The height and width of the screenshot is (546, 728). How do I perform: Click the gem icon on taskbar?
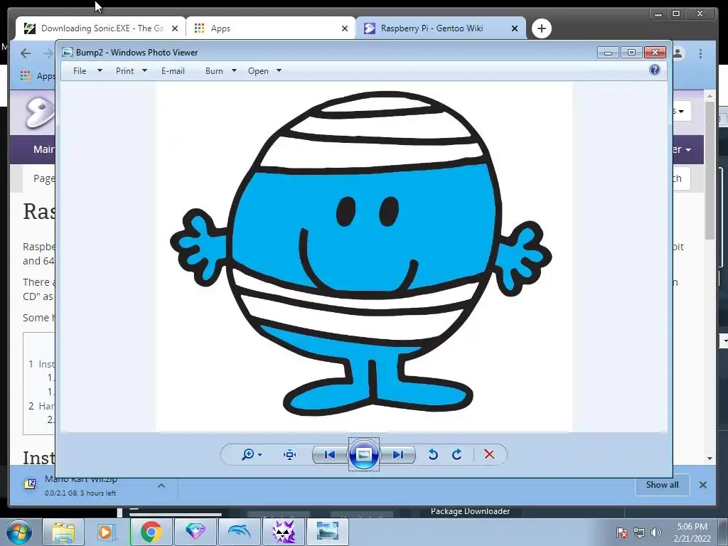coord(195,532)
